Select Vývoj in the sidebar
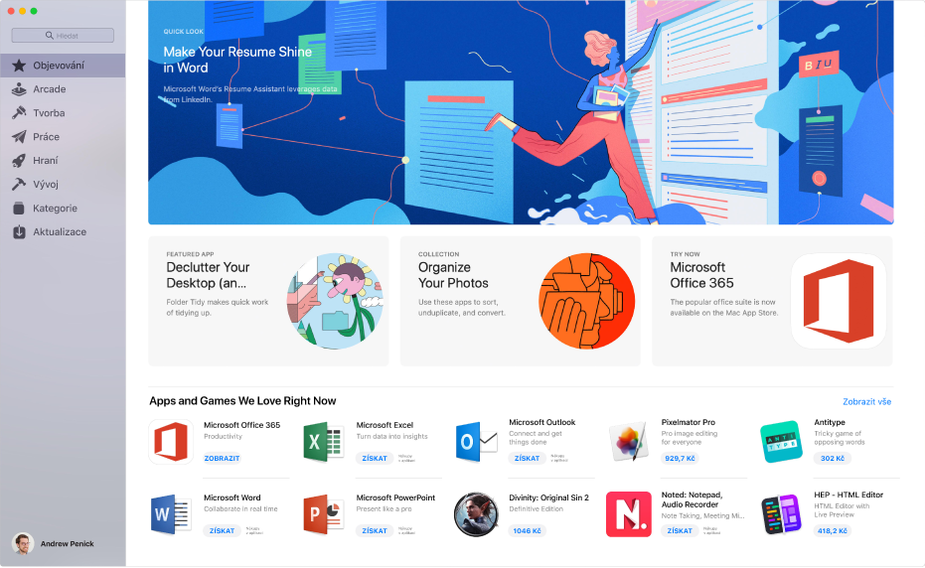Image resolution: width=925 pixels, height=568 pixels. point(63,184)
